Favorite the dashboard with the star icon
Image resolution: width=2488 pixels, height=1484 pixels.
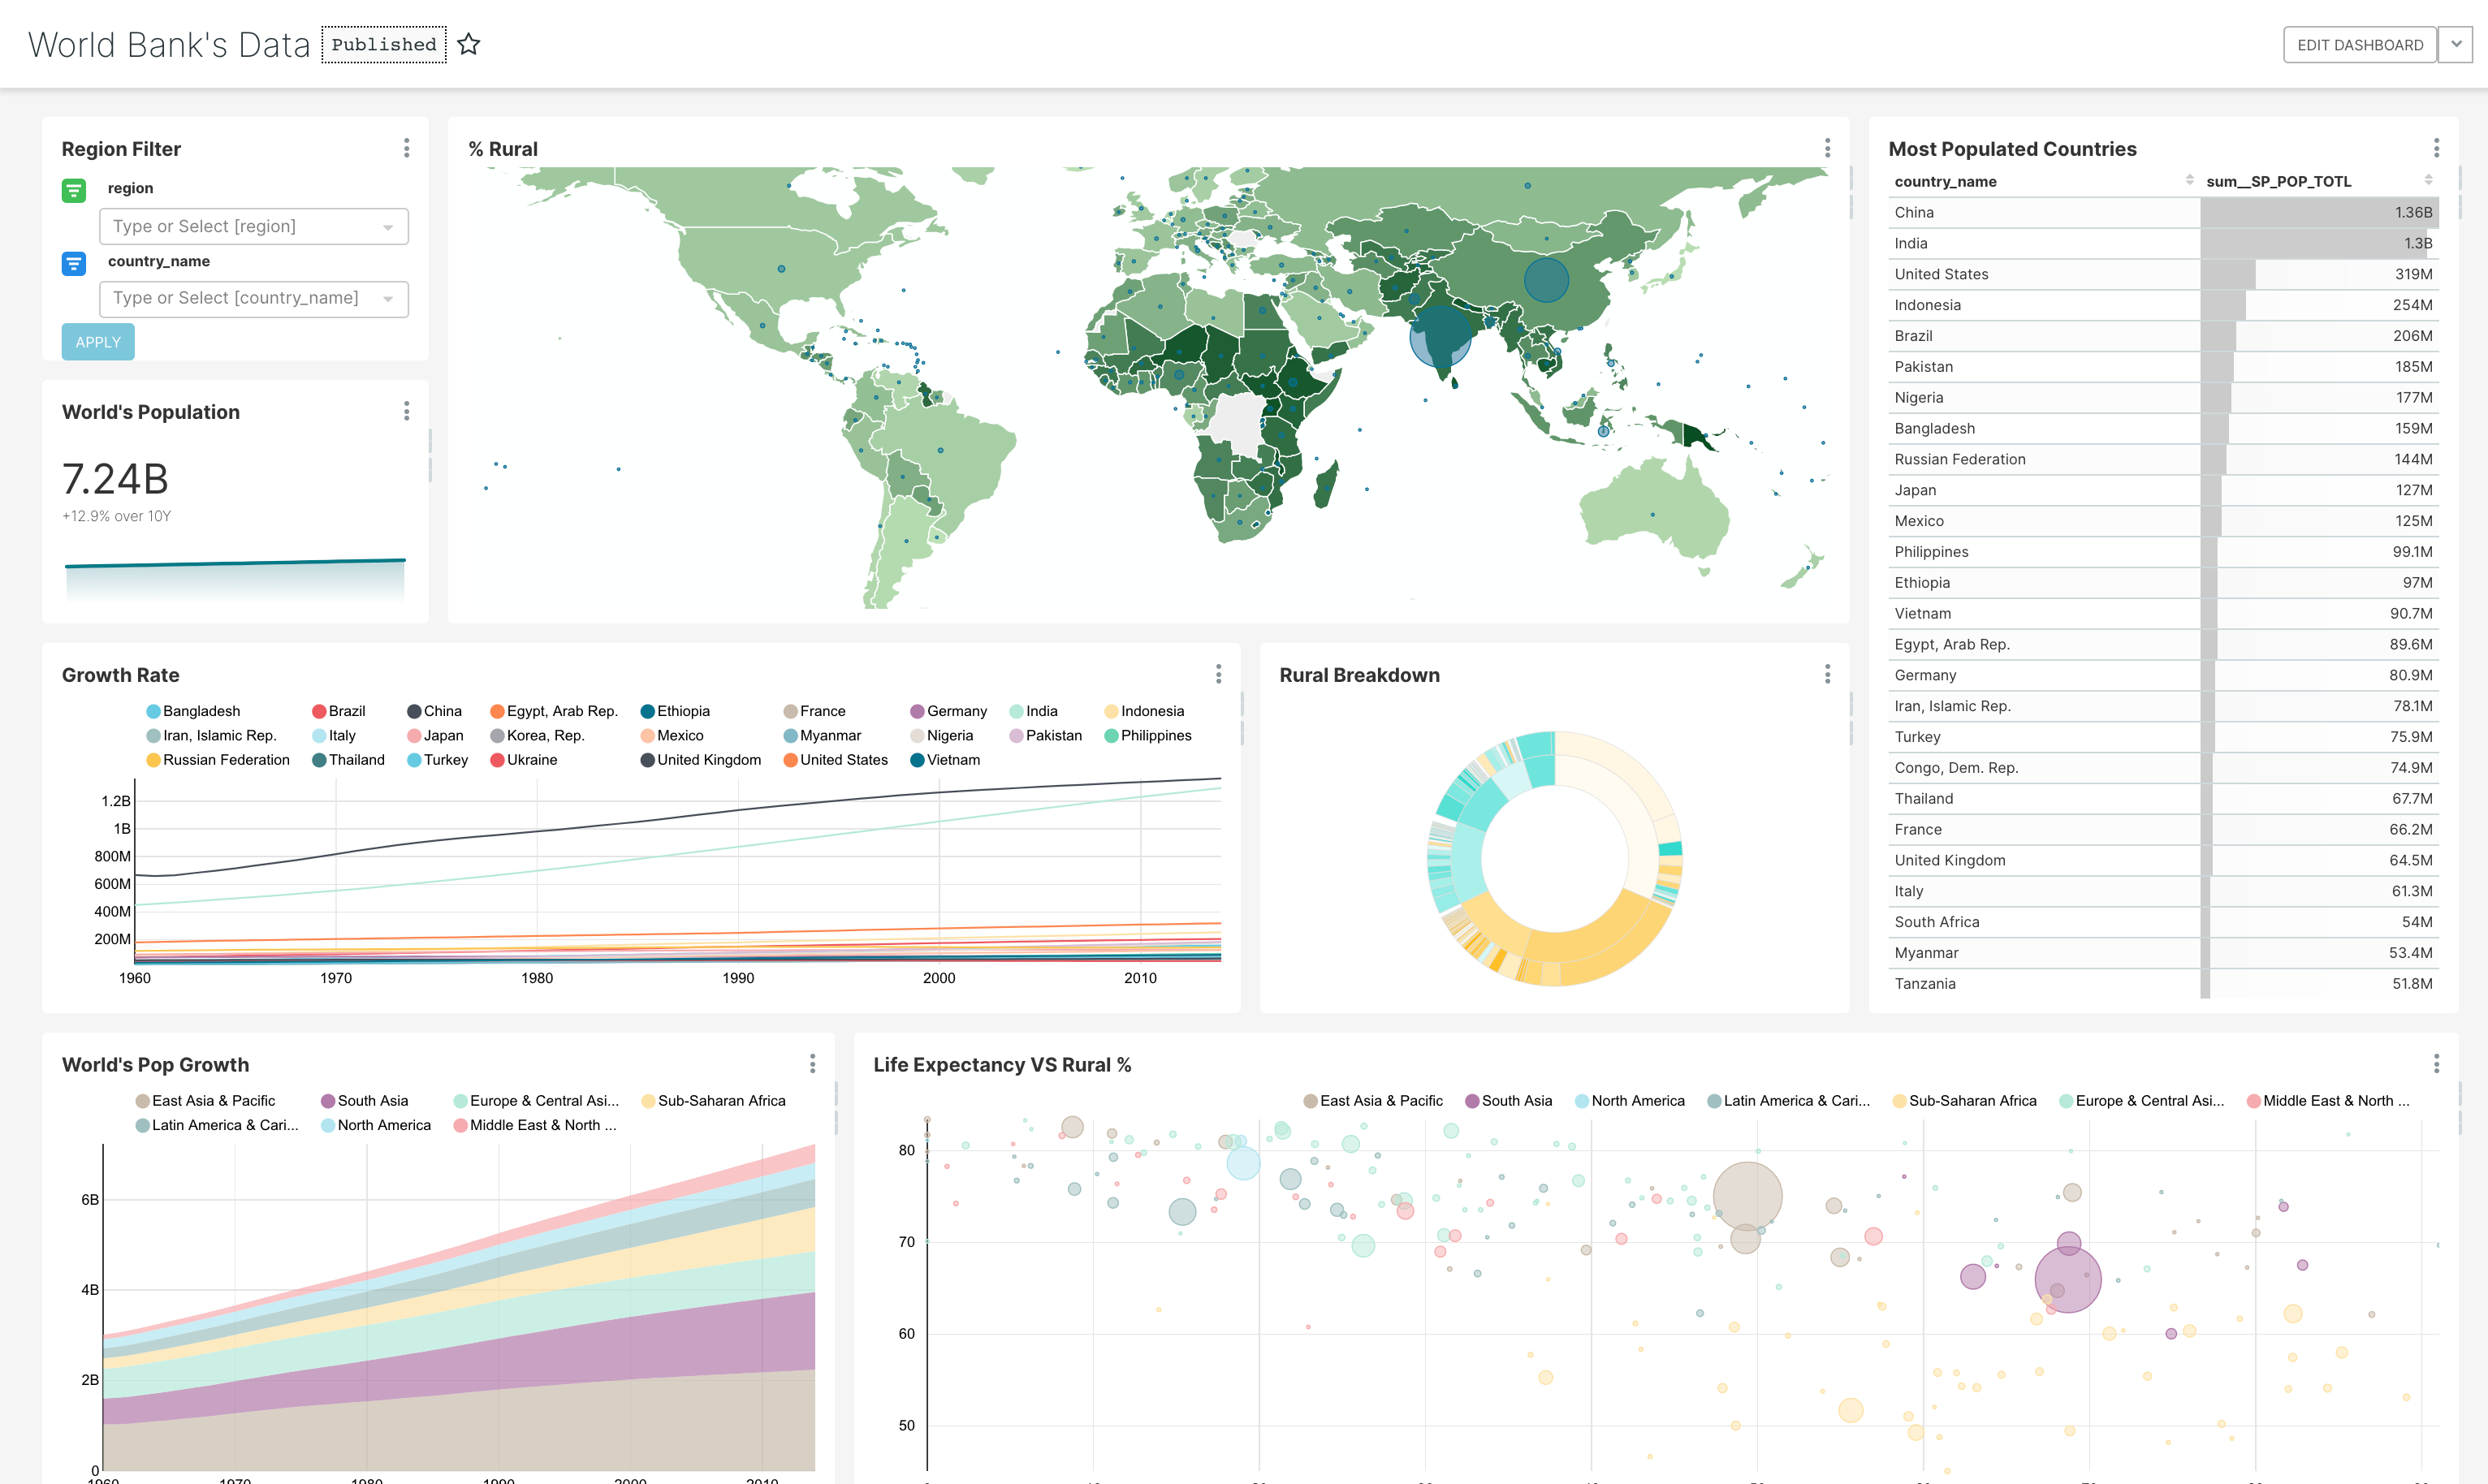[x=468, y=45]
